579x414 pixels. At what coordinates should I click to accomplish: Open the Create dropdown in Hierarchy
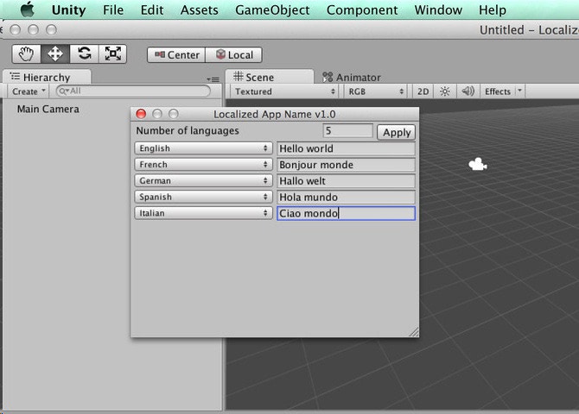coord(29,91)
